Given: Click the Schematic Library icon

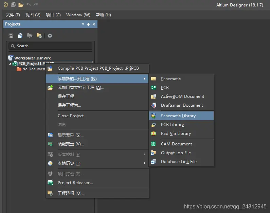Looking at the screenshot, I should [154, 116].
